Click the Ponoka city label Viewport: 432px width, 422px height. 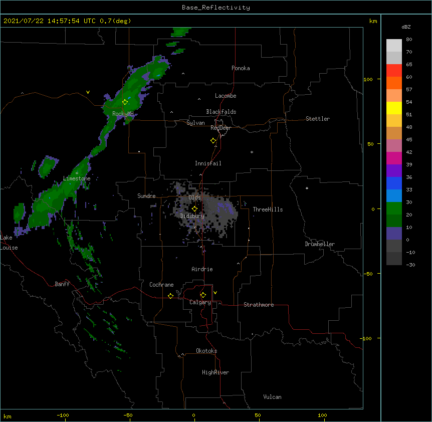coord(241,68)
